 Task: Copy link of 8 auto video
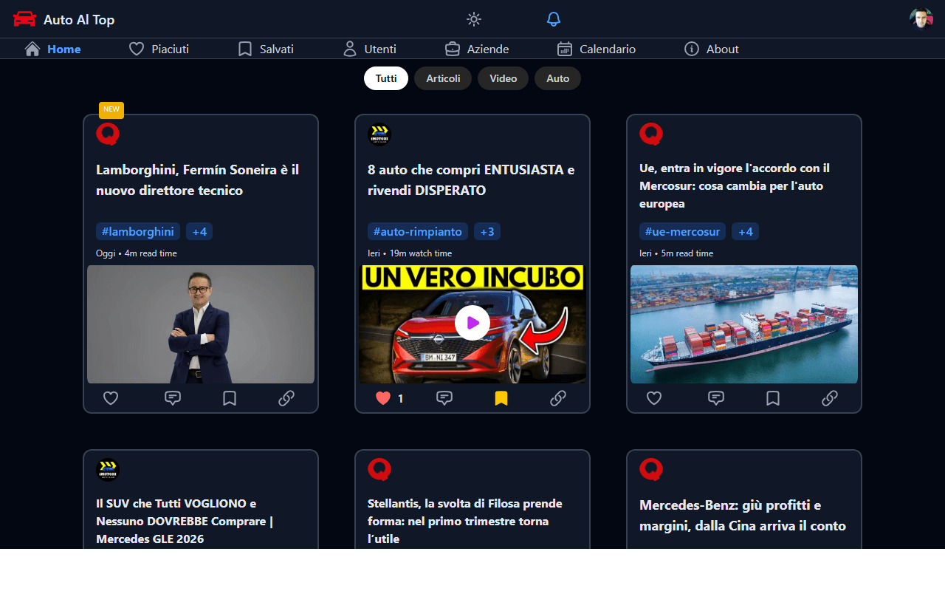(x=558, y=398)
